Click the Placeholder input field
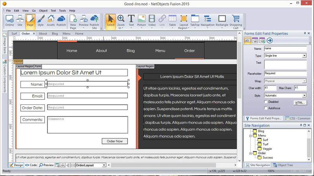This screenshot has width=314, height=176. [x=285, y=73]
